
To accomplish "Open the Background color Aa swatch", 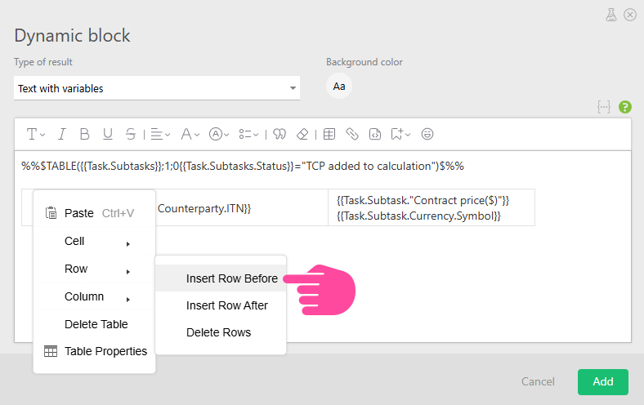I will coord(339,87).
